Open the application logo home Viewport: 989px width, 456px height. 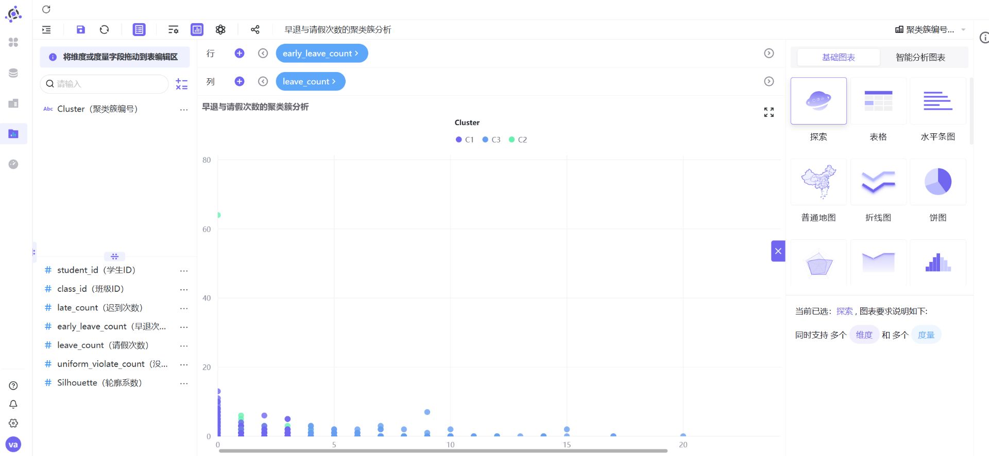click(13, 14)
